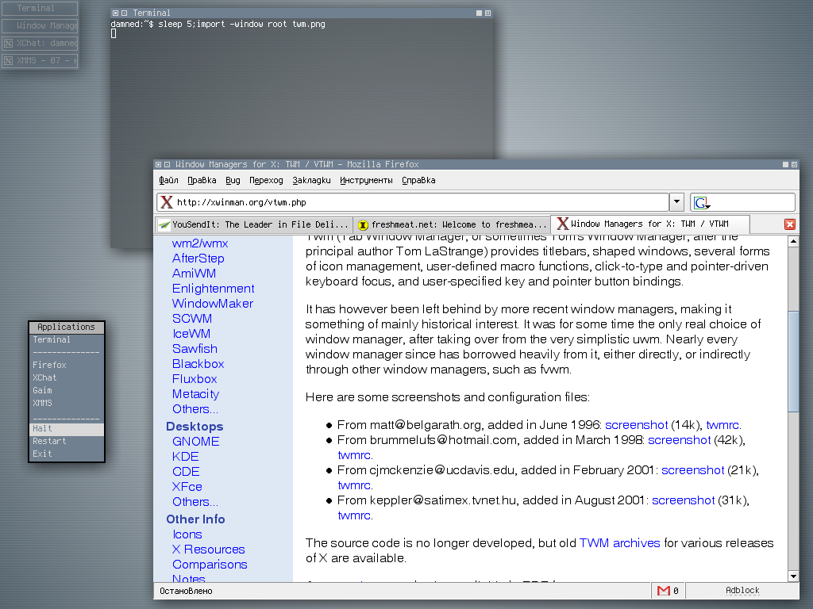The width and height of the screenshot is (813, 609).
Task: Choose Gaim in the Applications menu
Action: pyautogui.click(x=67, y=390)
